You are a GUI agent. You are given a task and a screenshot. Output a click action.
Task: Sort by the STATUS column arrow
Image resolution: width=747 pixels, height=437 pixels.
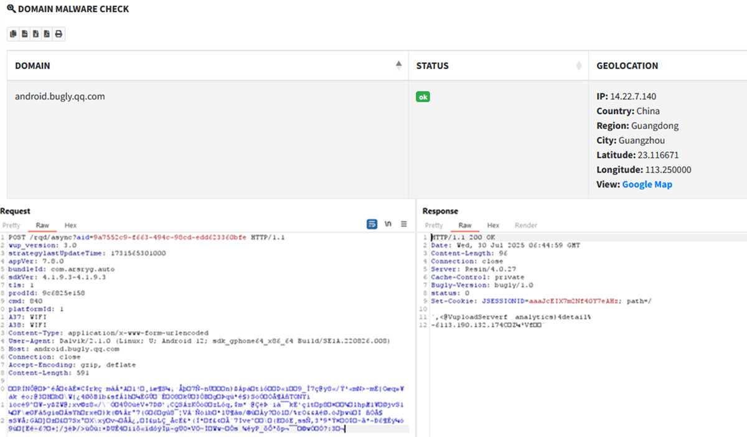(x=579, y=65)
